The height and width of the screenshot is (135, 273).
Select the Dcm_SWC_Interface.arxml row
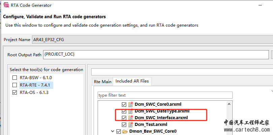(161, 118)
